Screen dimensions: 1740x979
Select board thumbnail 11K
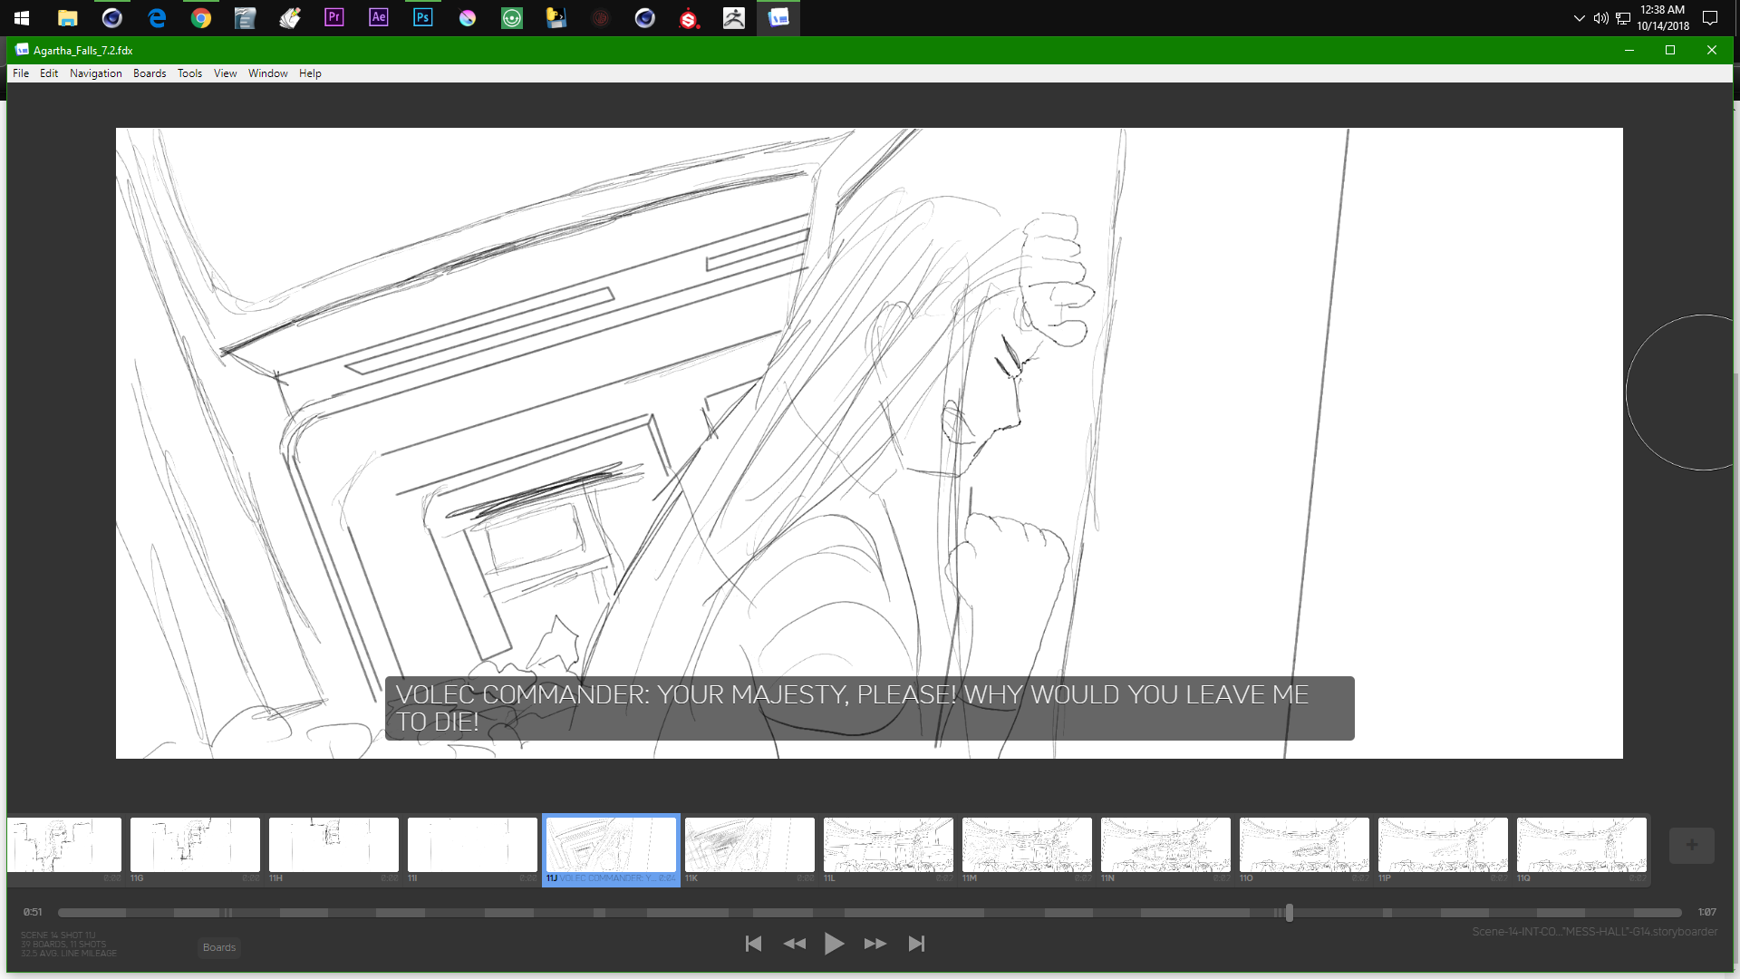[749, 844]
